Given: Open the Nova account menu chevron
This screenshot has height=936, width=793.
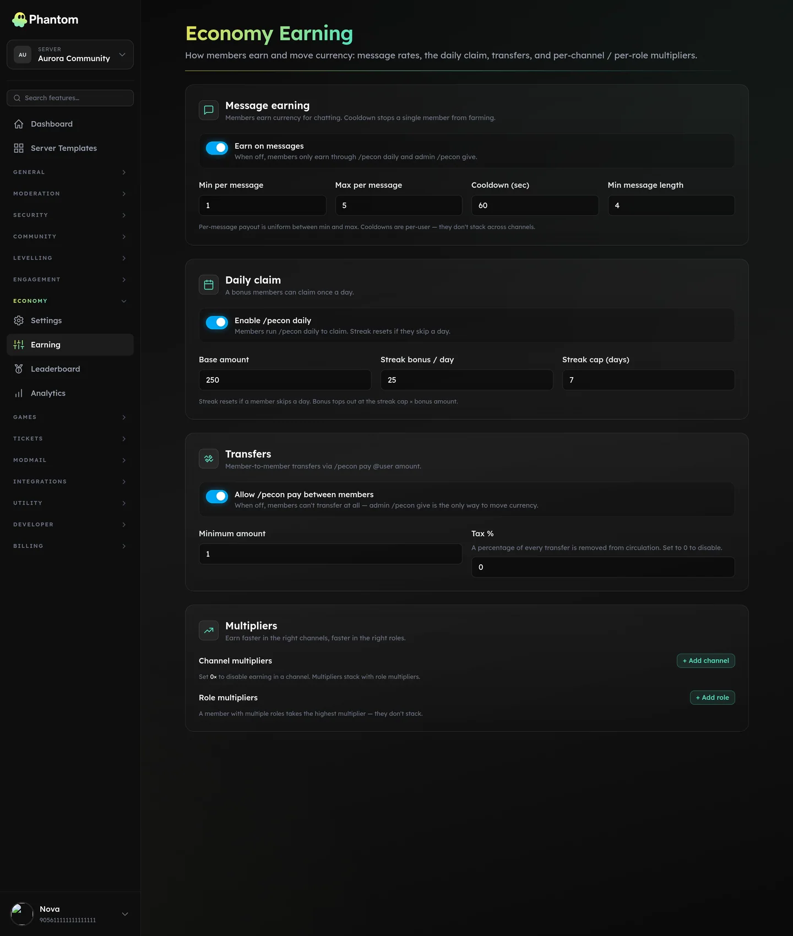Looking at the screenshot, I should click(x=125, y=914).
